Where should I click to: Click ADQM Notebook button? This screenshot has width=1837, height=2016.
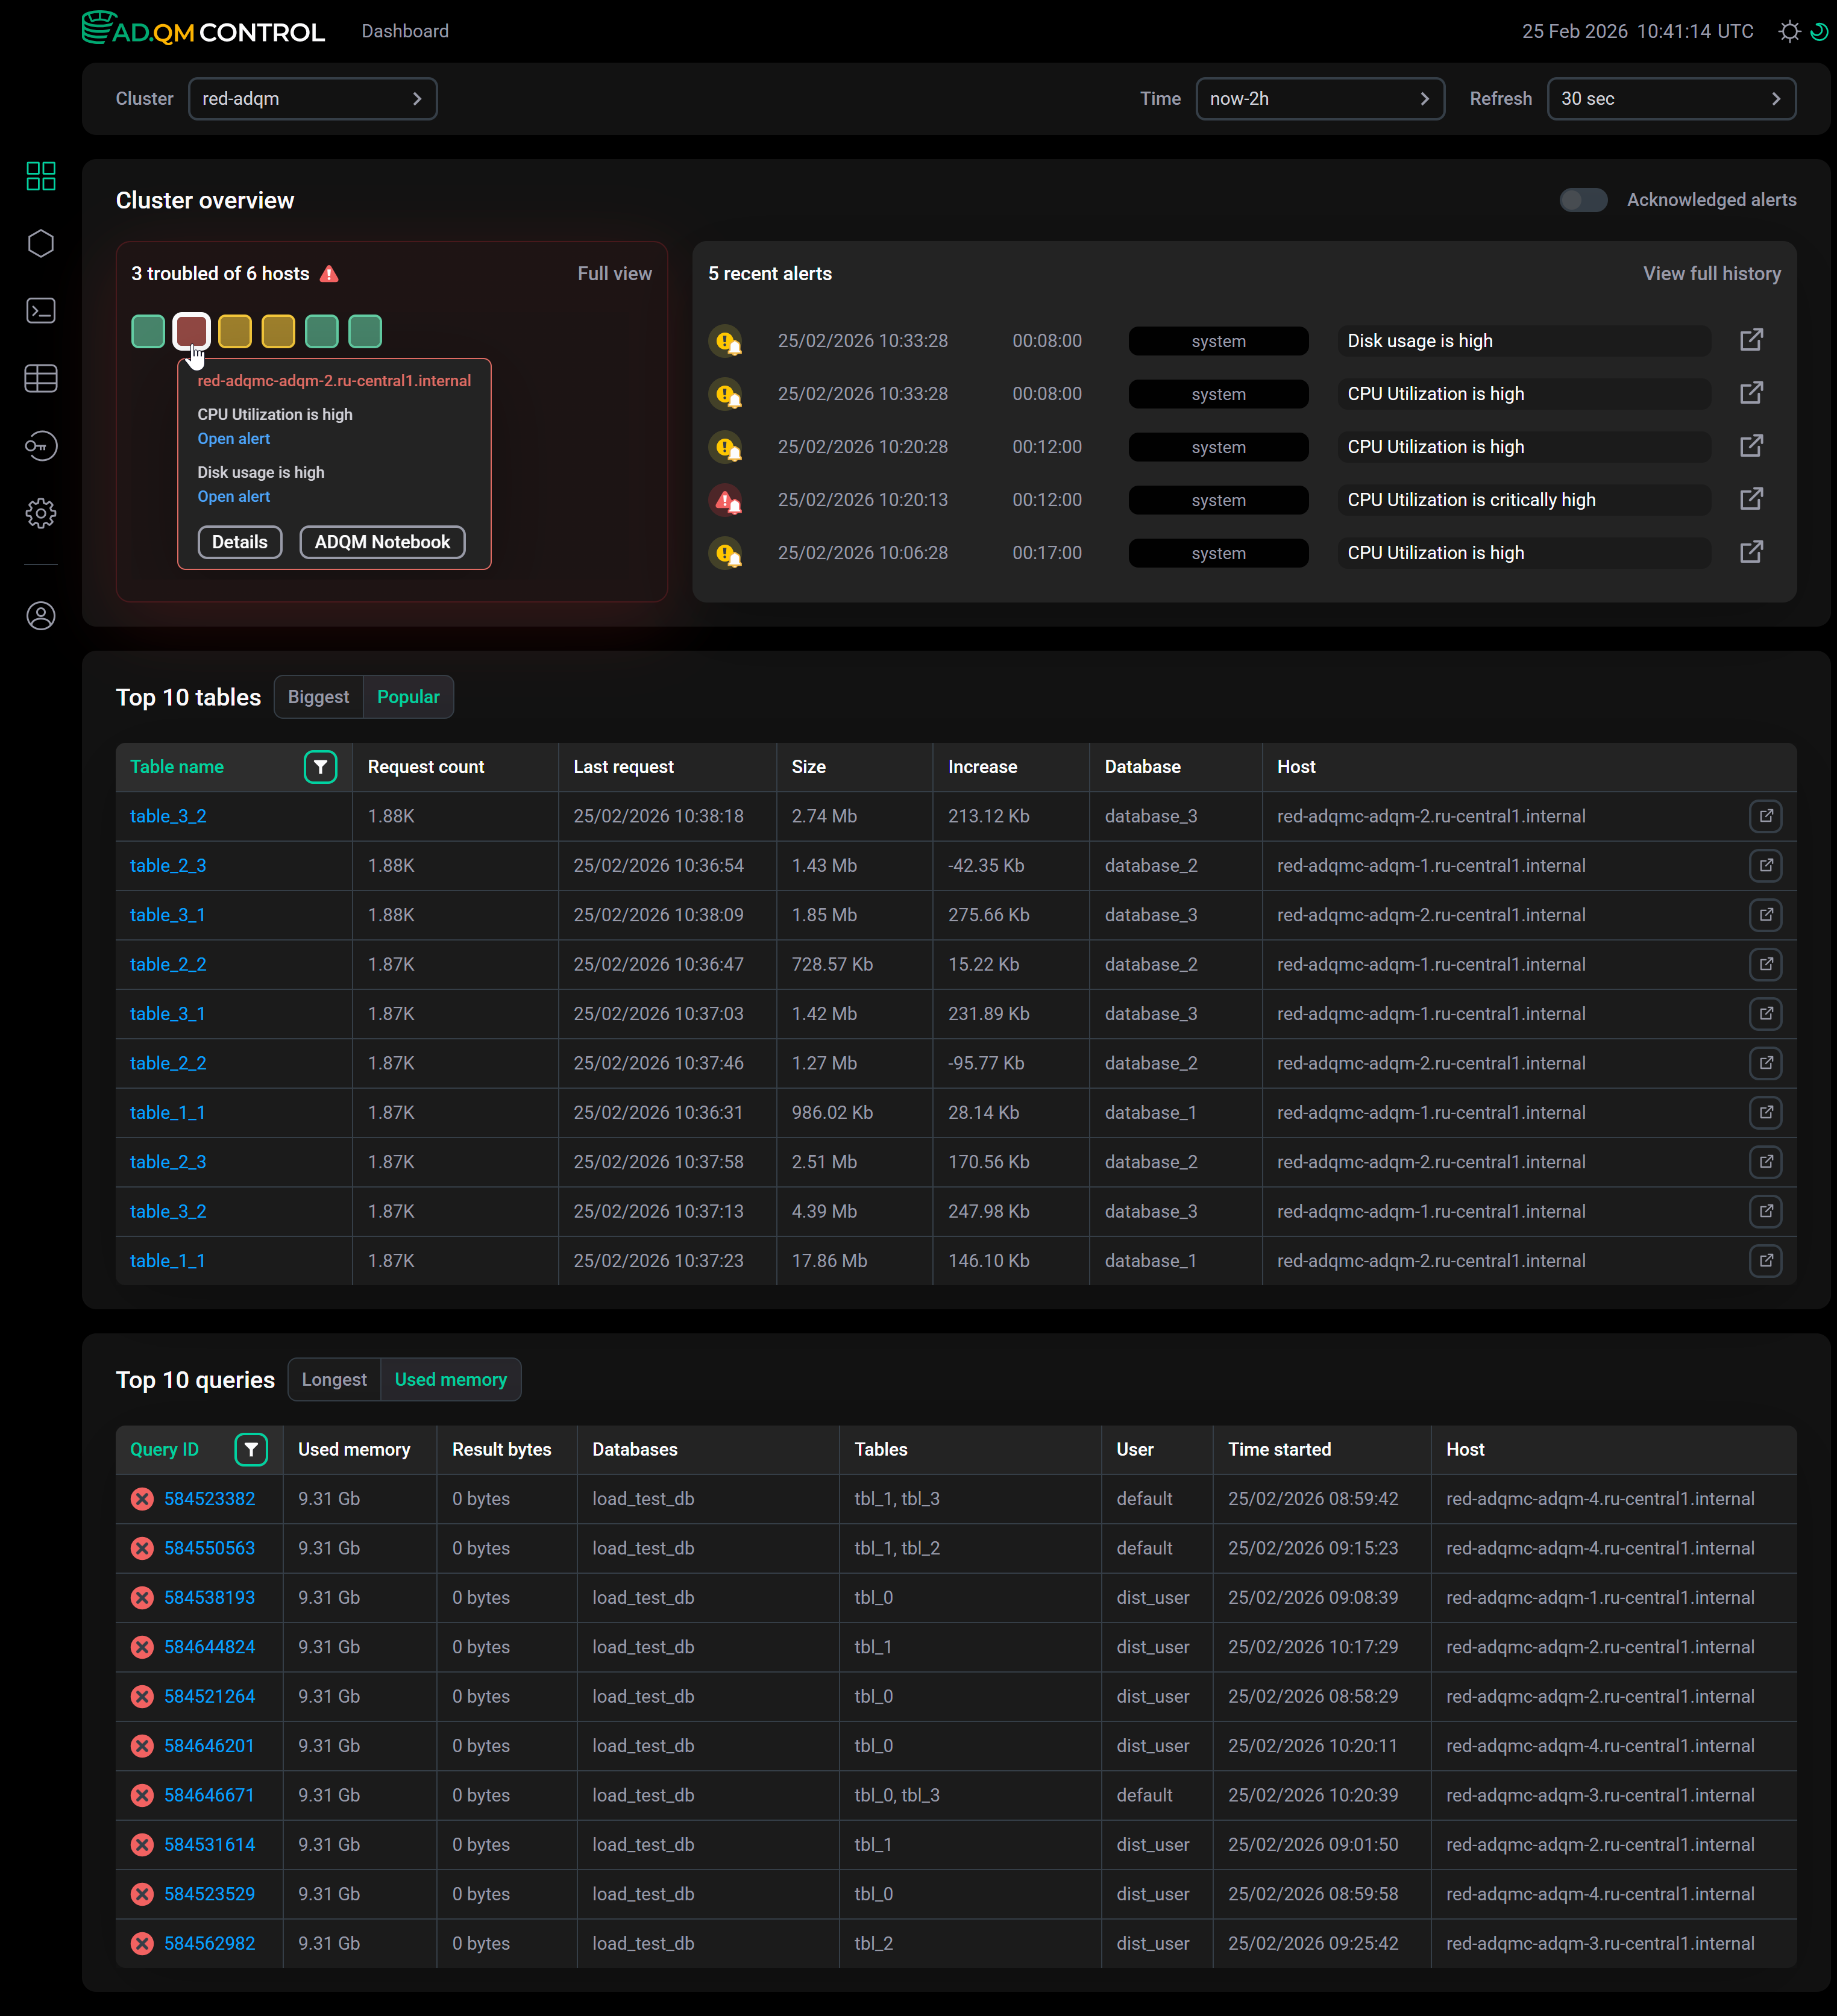[x=382, y=542]
